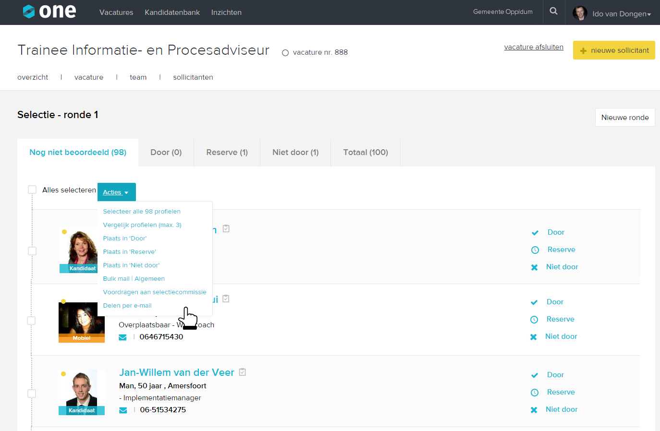Open the Totaal (100) tab
Viewport: 660px width, 431px height.
click(x=365, y=152)
